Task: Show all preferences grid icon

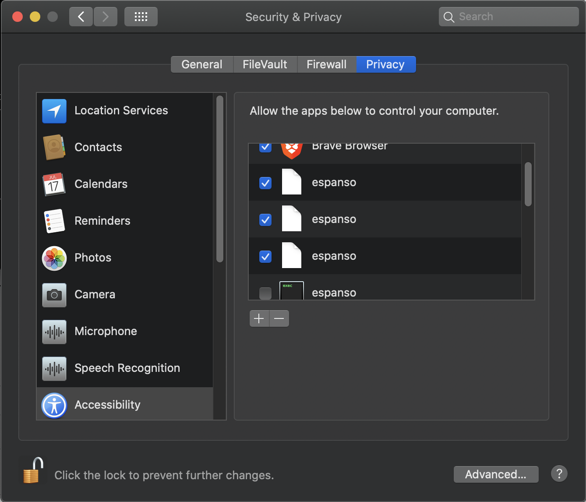Action: pyautogui.click(x=141, y=17)
